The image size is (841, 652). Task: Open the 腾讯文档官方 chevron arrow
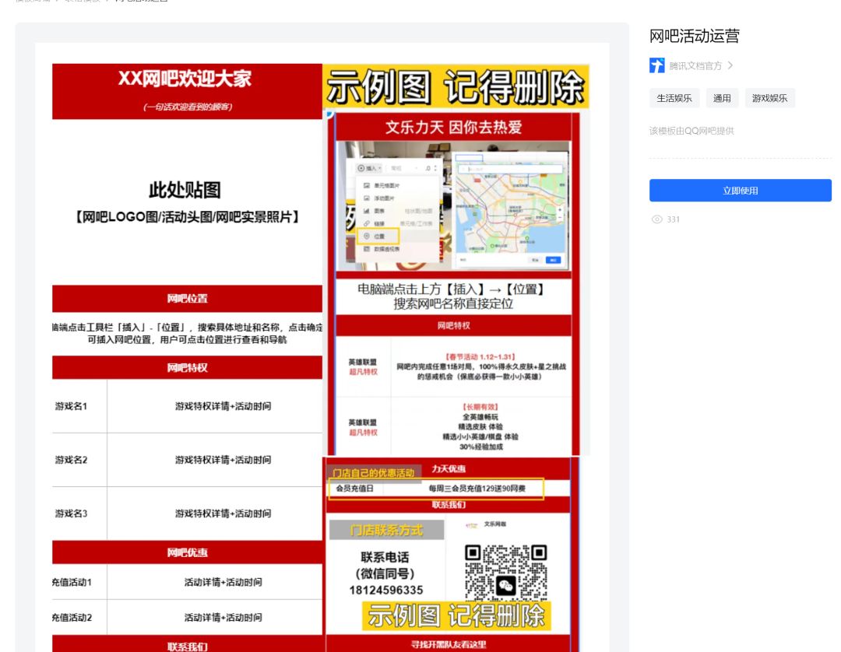[x=730, y=65]
